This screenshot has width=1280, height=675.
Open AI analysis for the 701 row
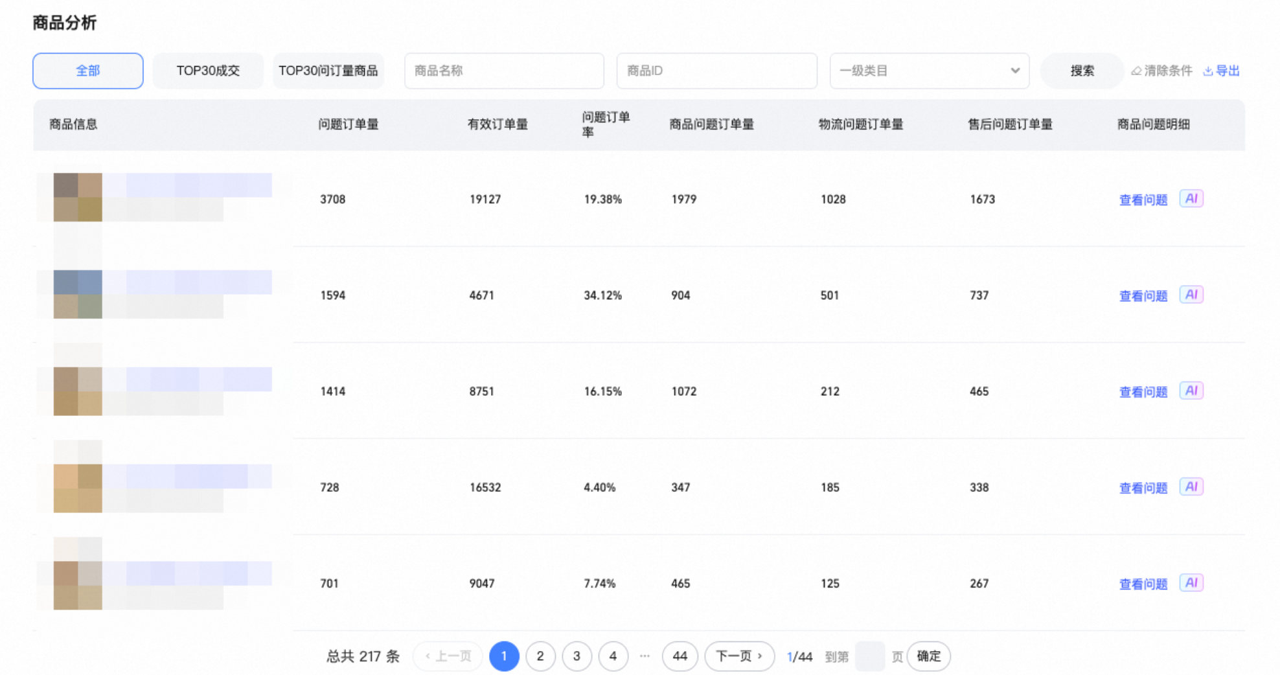coord(1191,582)
